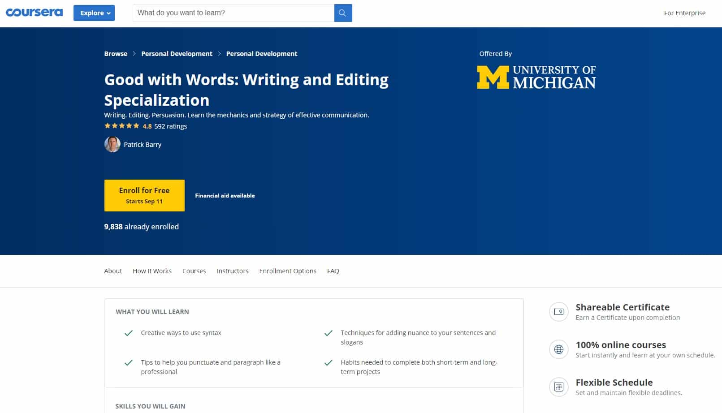The height and width of the screenshot is (413, 722).
Task: Click the 'Shareable Certificate' heading
Action: [623, 307]
